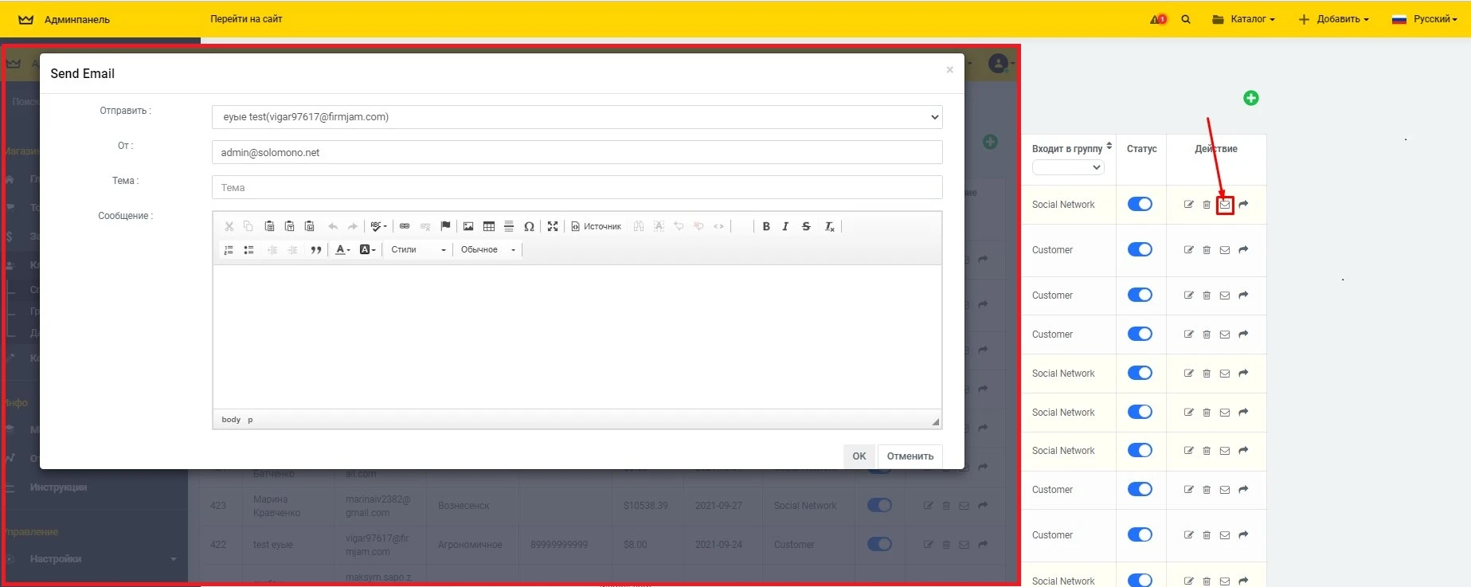The height and width of the screenshot is (587, 1471).
Task: Open search with the magnifier icon in top bar
Action: click(x=1186, y=19)
